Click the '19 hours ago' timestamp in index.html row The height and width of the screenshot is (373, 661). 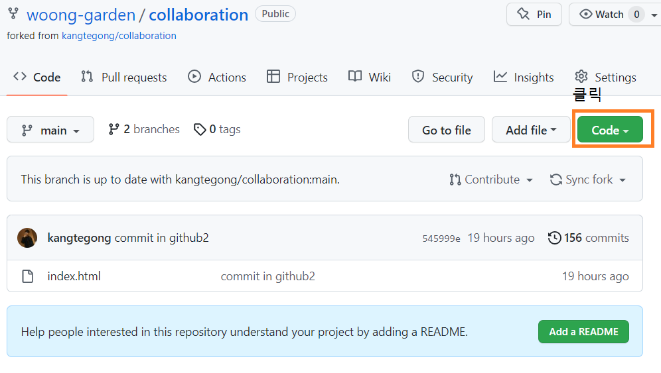point(595,276)
